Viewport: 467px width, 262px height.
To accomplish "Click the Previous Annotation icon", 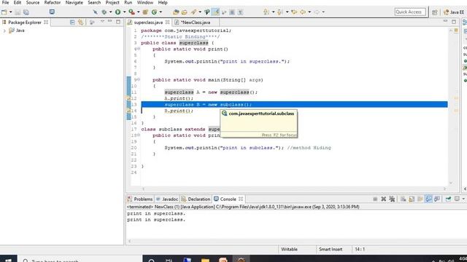I will point(280,12).
